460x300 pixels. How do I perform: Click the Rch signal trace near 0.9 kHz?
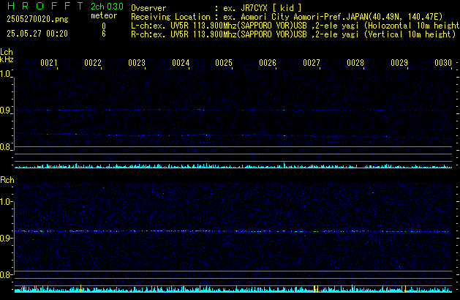pos(232,231)
